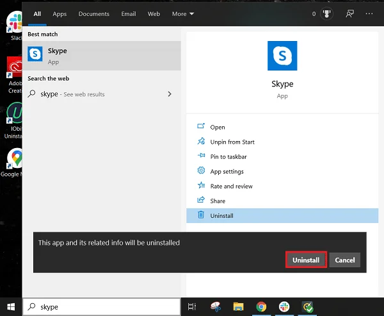Click the Best match heading text
384x316 pixels.
(x=43, y=35)
